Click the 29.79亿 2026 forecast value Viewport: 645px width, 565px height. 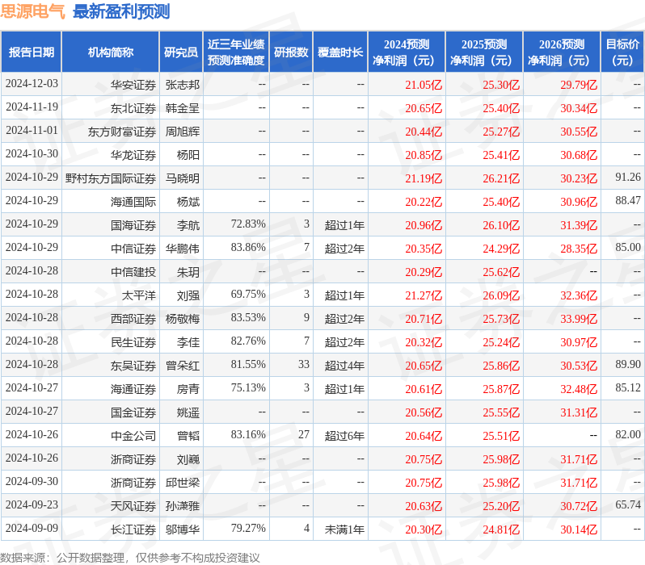[x=579, y=85]
